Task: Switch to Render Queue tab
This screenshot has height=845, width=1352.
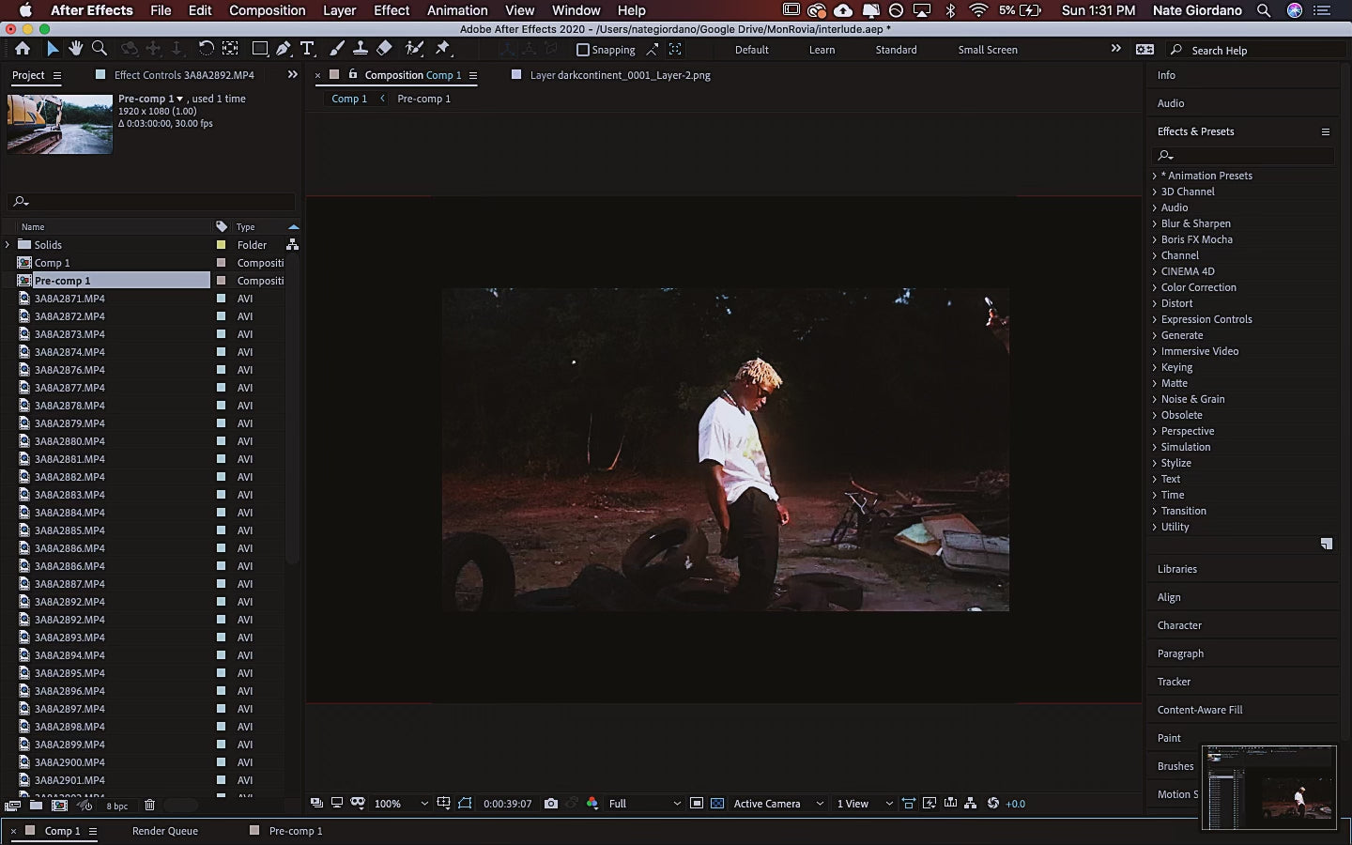Action: point(165,831)
